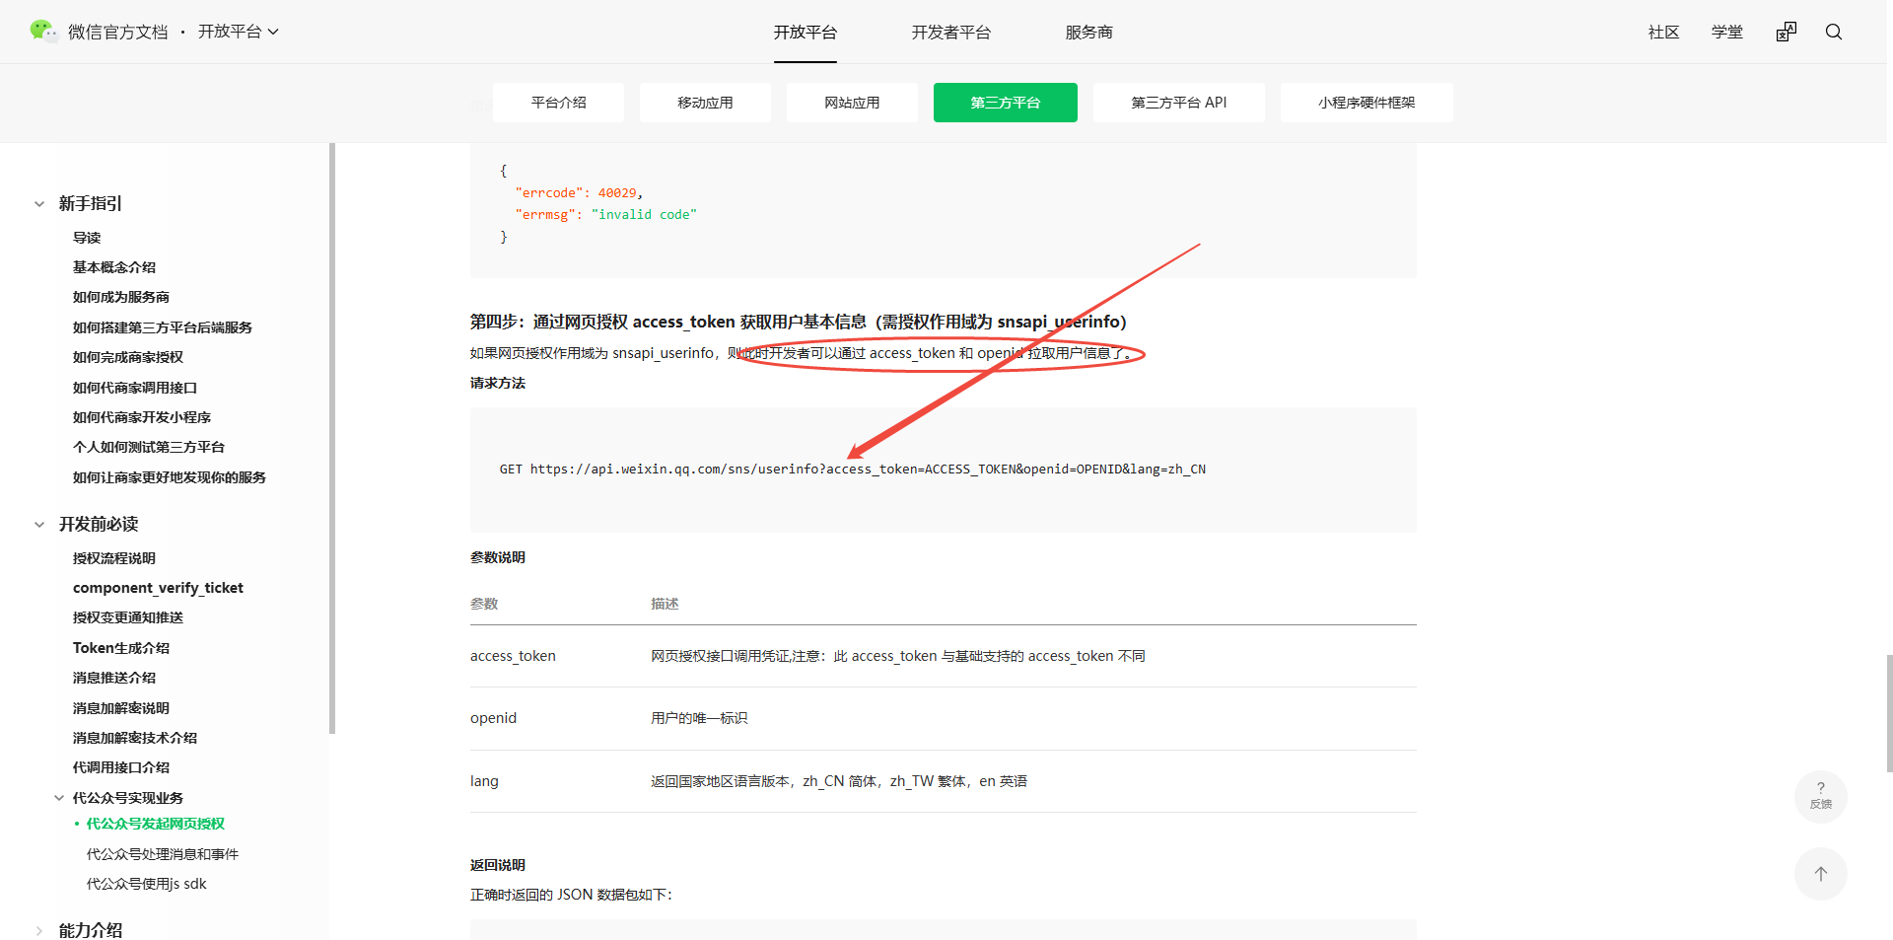Click the sidebar vertical scrollbar
Image resolution: width=1893 pixels, height=940 pixels.
(x=332, y=439)
